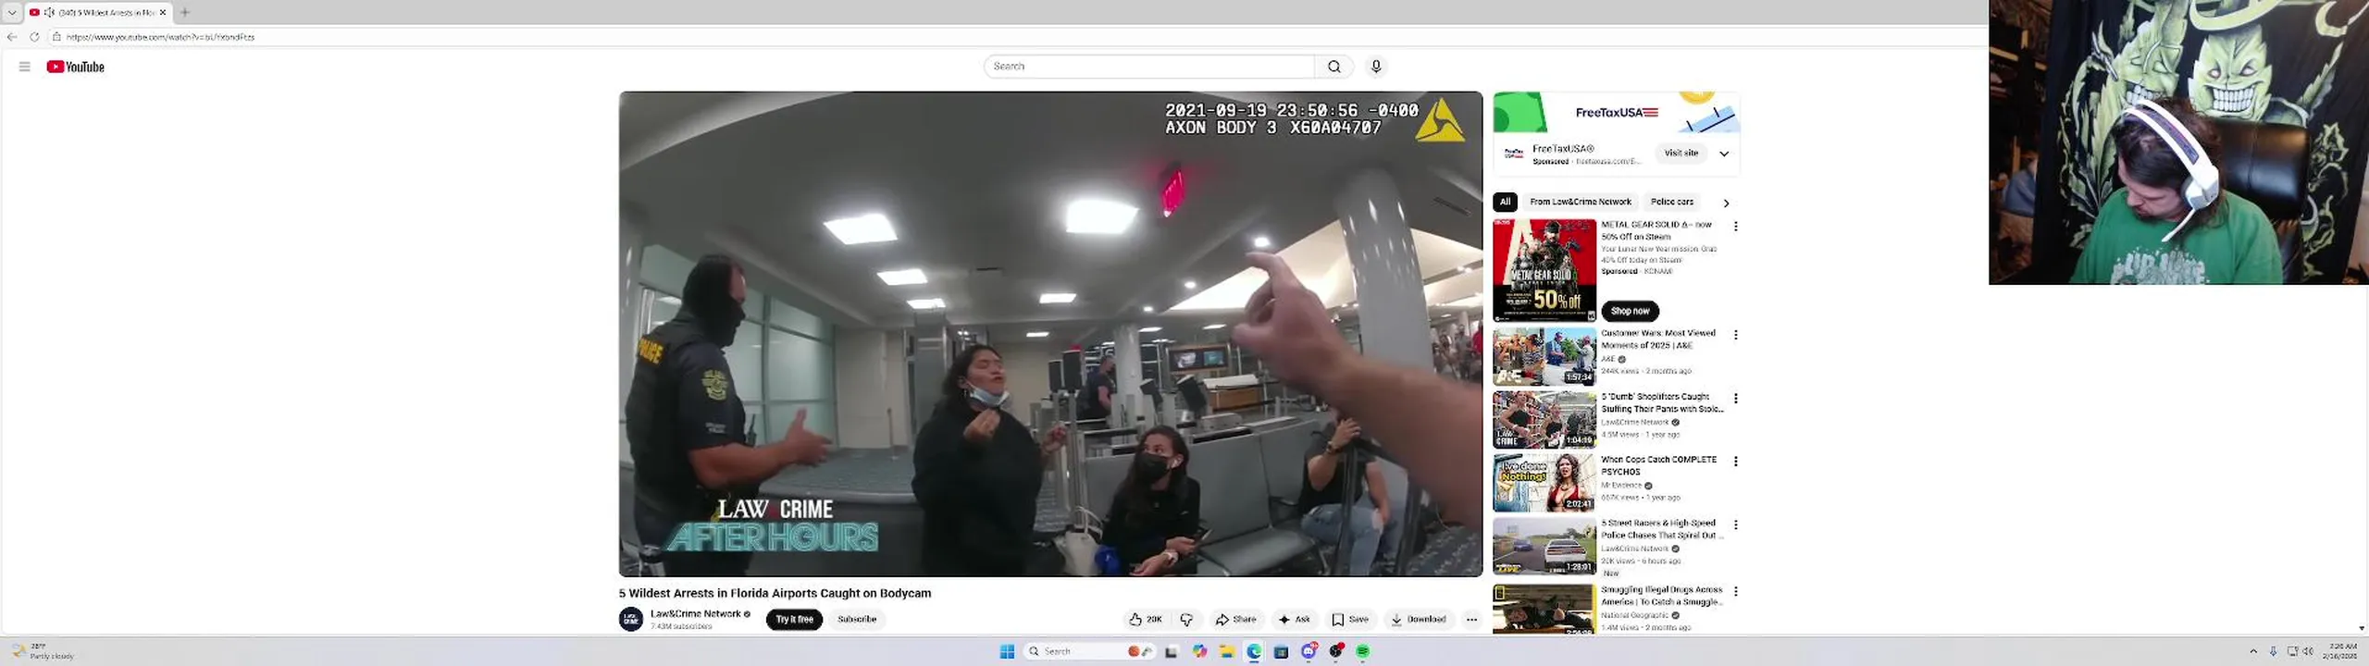This screenshot has width=2369, height=666.
Task: Start voice search with microphone icon
Action: (1376, 67)
